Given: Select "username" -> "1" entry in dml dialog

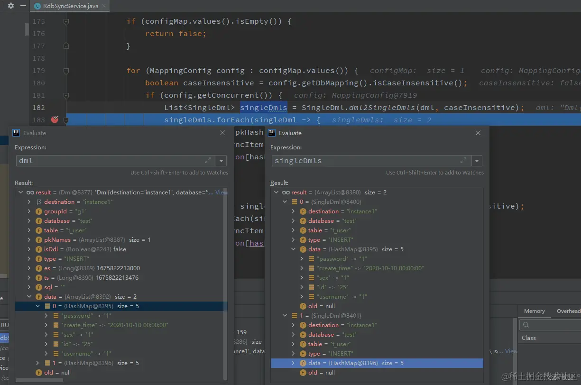Looking at the screenshot, I should [x=121, y=354].
